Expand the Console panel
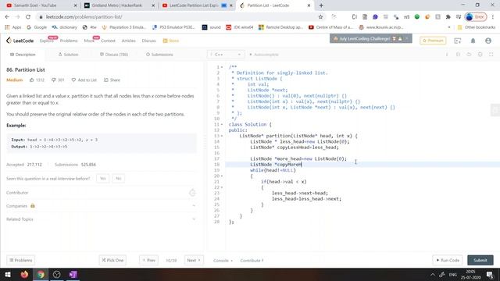Image resolution: width=500 pixels, height=281 pixels. pos(223,261)
